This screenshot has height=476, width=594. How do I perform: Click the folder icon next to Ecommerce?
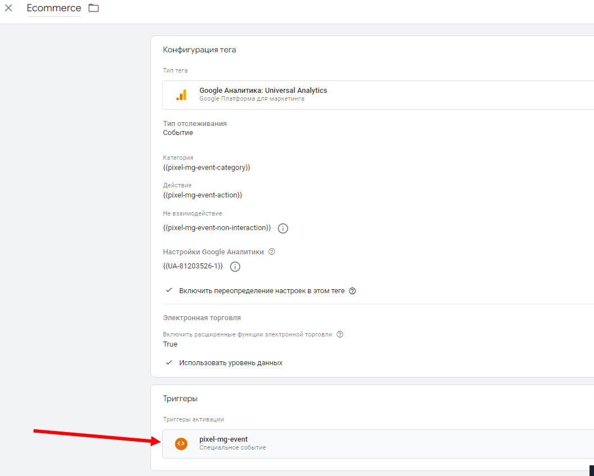click(94, 8)
